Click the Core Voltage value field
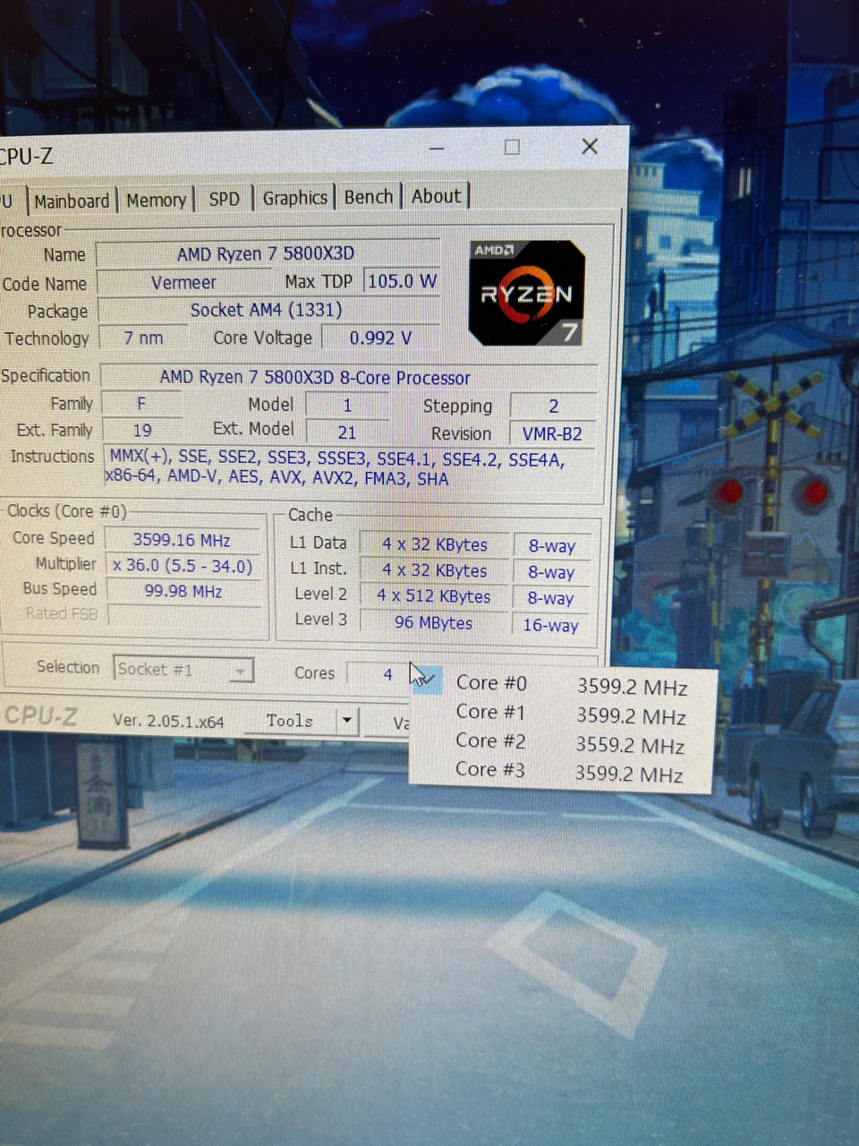 coord(379,338)
